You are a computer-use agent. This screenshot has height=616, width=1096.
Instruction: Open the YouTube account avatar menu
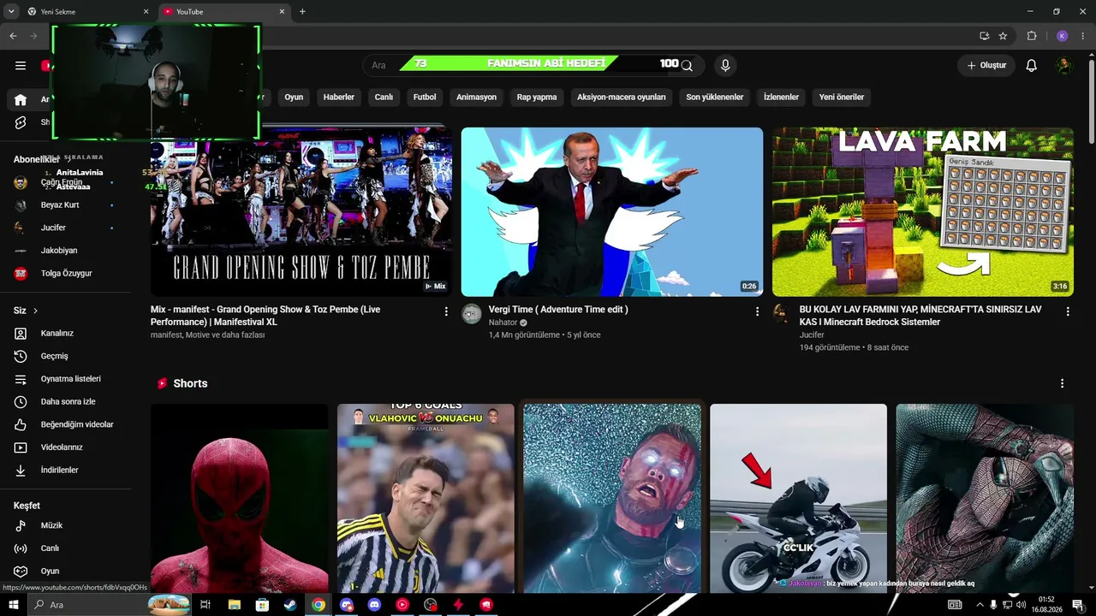click(1064, 65)
